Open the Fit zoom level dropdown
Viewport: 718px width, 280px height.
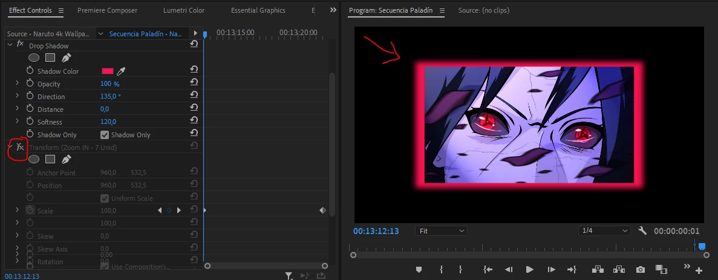tap(441, 231)
